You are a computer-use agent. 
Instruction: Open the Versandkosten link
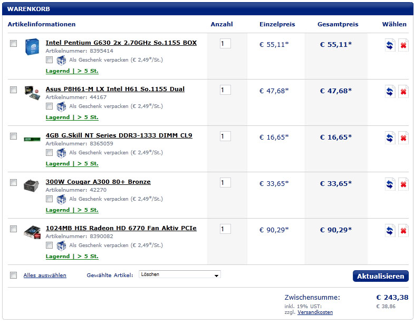click(315, 312)
